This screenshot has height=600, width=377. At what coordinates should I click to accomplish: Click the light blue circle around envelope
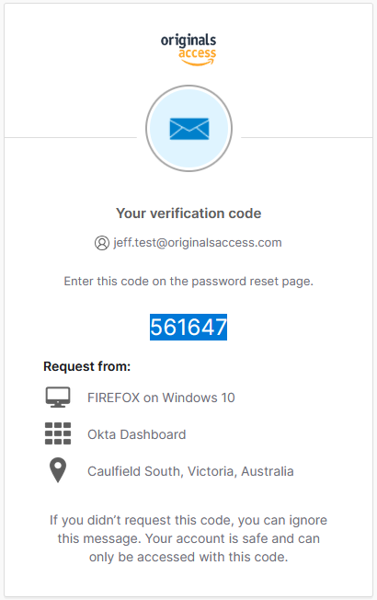[x=188, y=129]
